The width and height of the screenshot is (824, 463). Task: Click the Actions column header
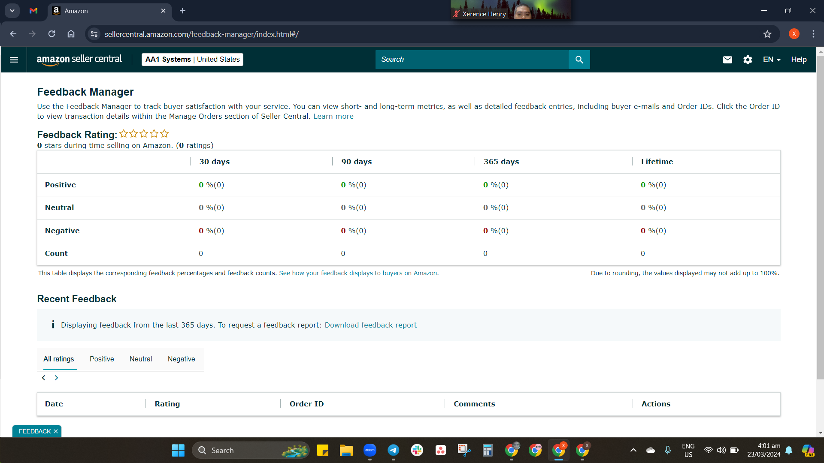pos(656,404)
